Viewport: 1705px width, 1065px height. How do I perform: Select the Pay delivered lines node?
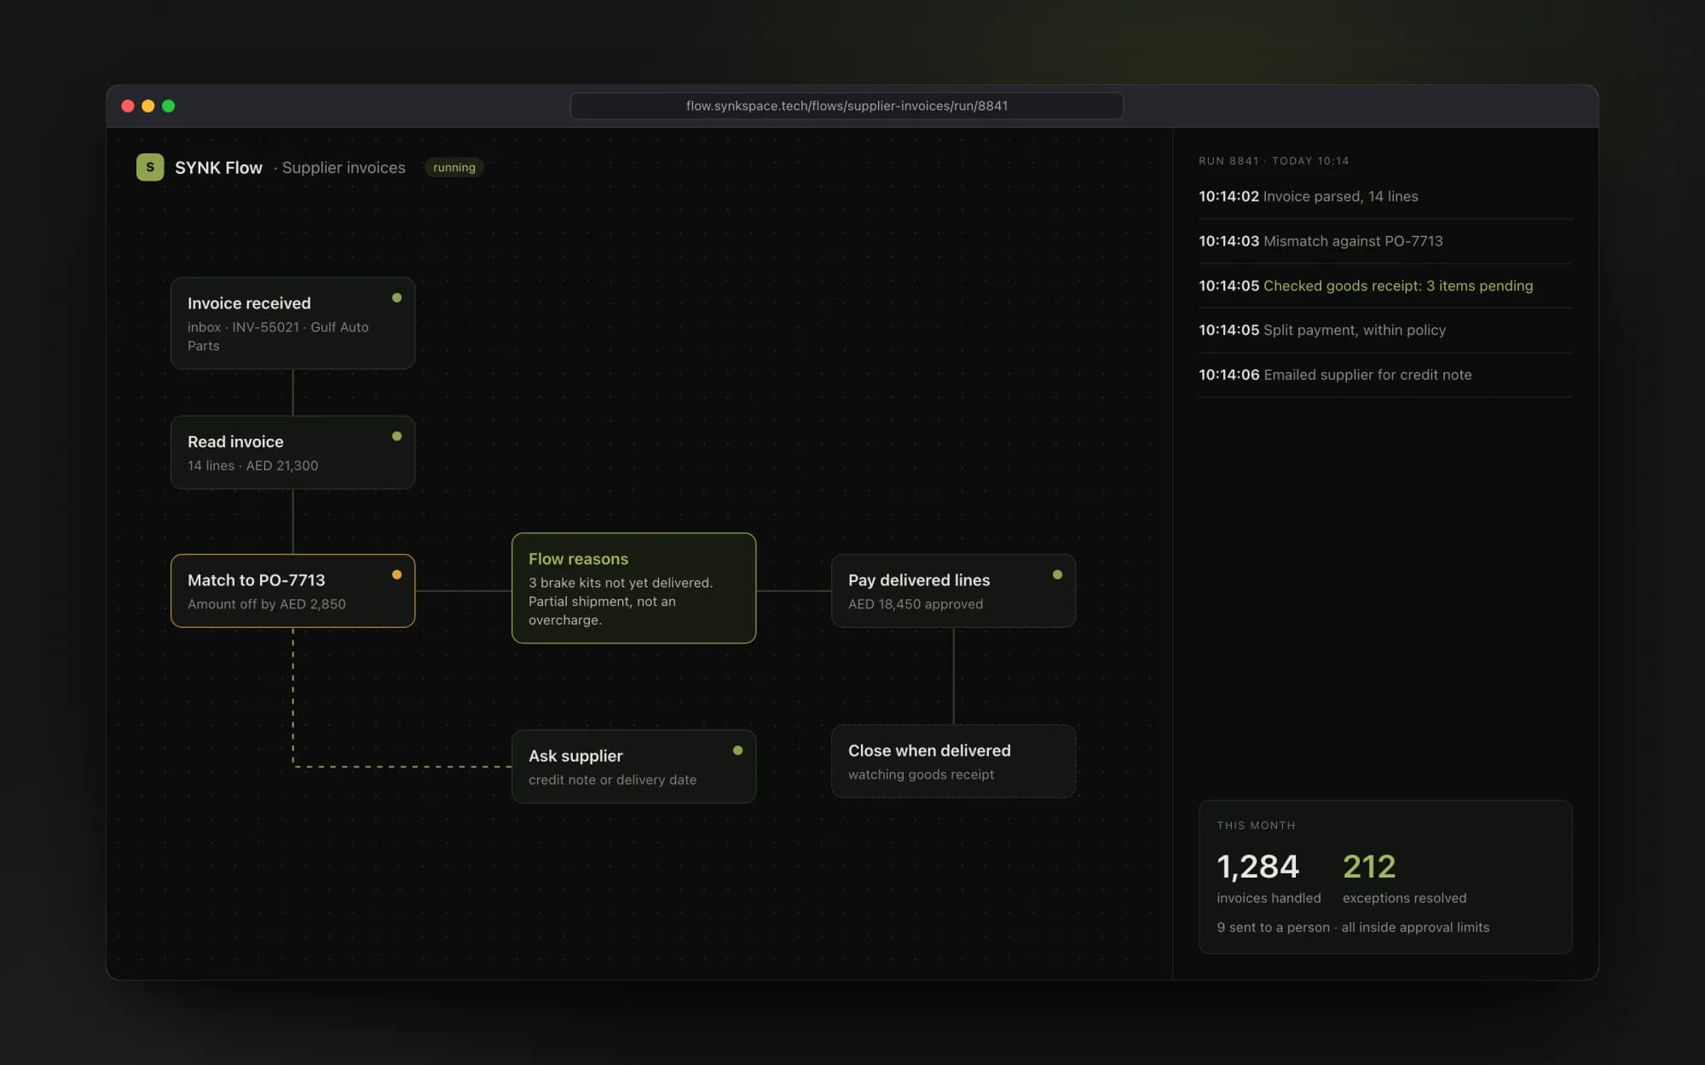click(x=953, y=591)
